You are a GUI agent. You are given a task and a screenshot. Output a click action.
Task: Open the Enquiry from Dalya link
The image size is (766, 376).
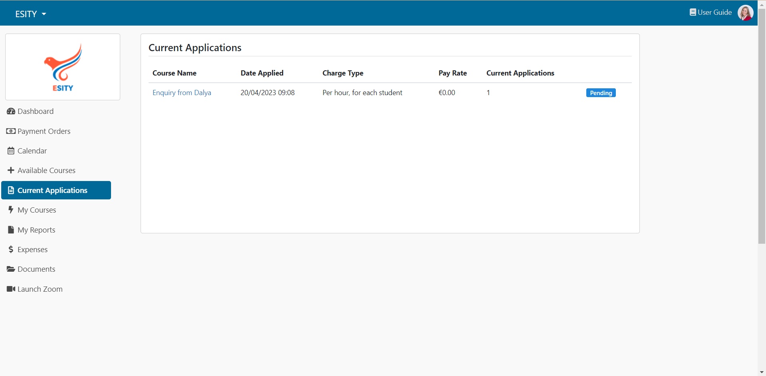(182, 93)
